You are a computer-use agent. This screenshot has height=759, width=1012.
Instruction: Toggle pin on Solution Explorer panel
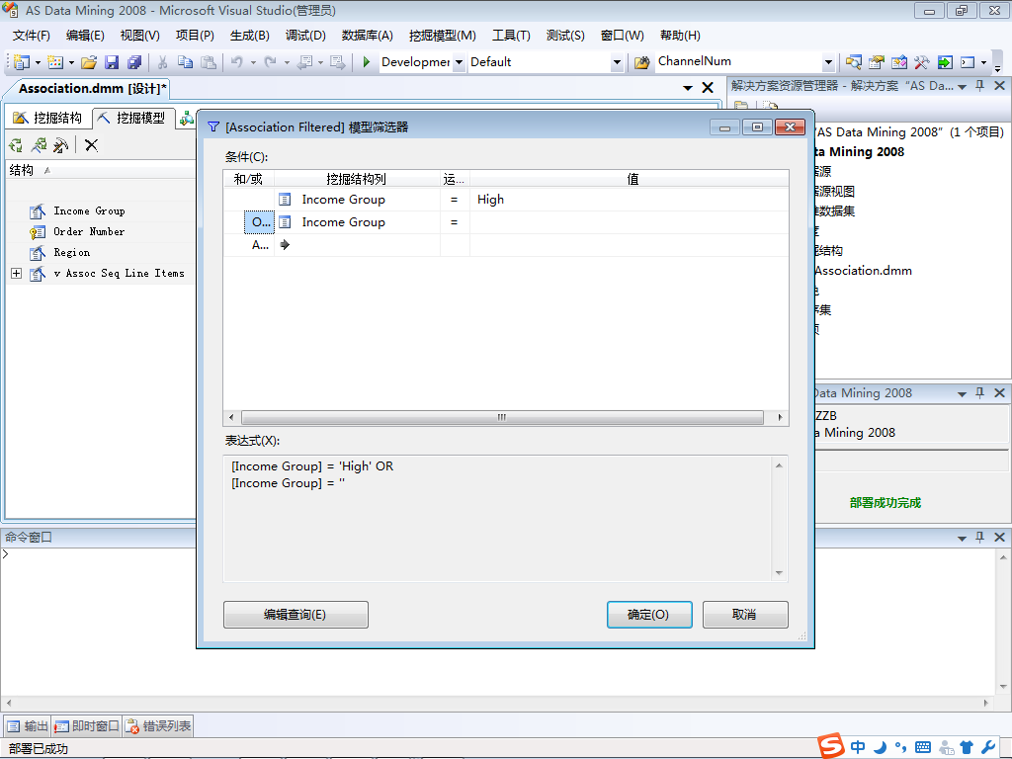click(980, 86)
